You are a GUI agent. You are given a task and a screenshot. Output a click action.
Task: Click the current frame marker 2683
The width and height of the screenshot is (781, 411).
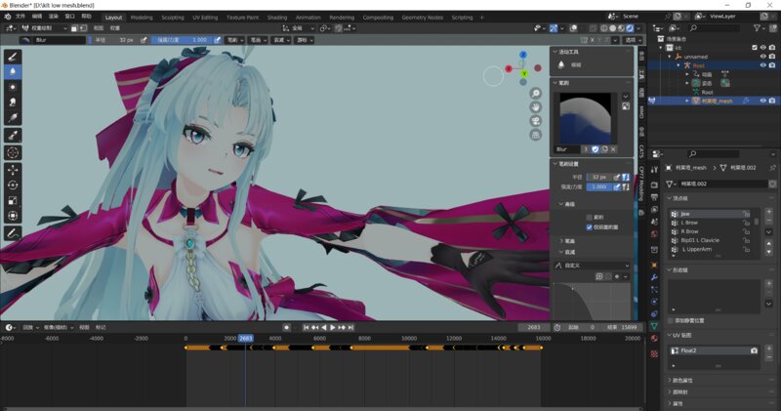coord(246,338)
